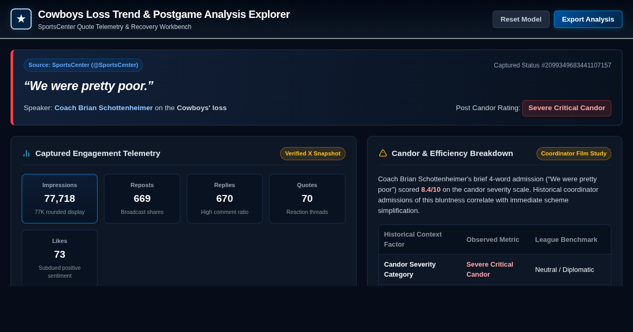Screen dimensions: 633x332
Task: Click Captured Engagement Telemetry heading
Action: tap(98, 153)
